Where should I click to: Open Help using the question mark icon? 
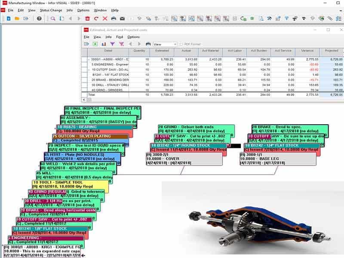[x=38, y=18]
